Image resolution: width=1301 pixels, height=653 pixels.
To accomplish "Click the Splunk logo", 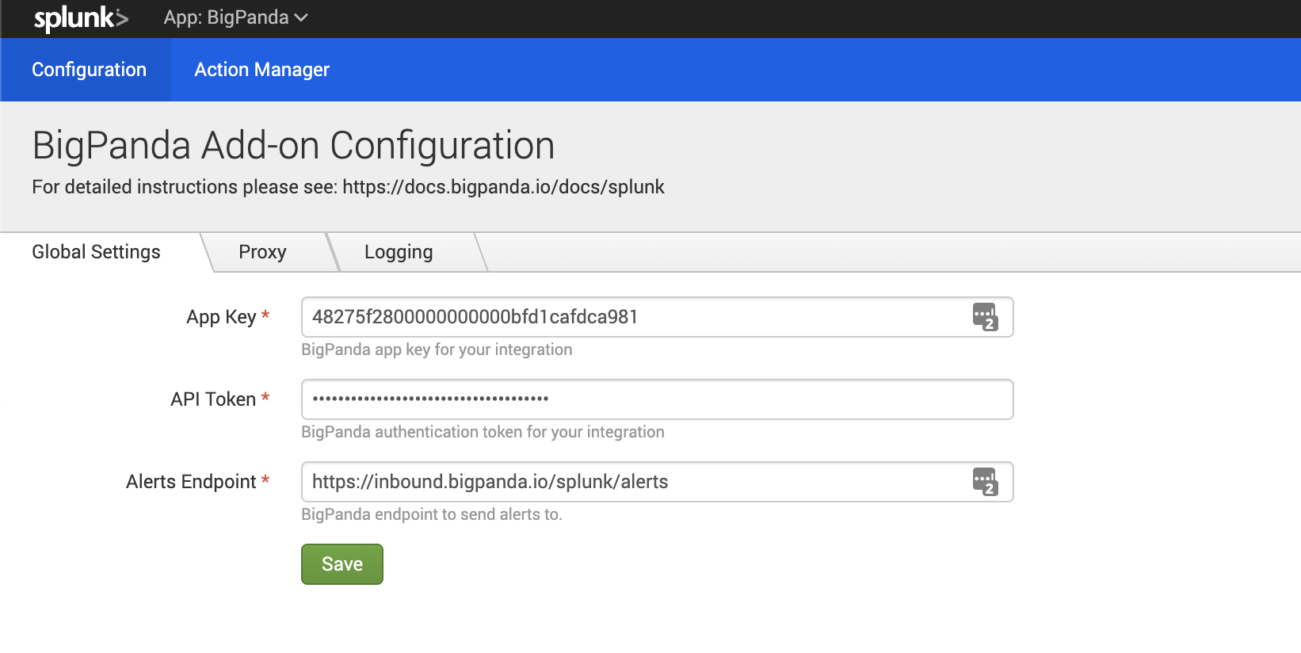I will click(x=81, y=18).
